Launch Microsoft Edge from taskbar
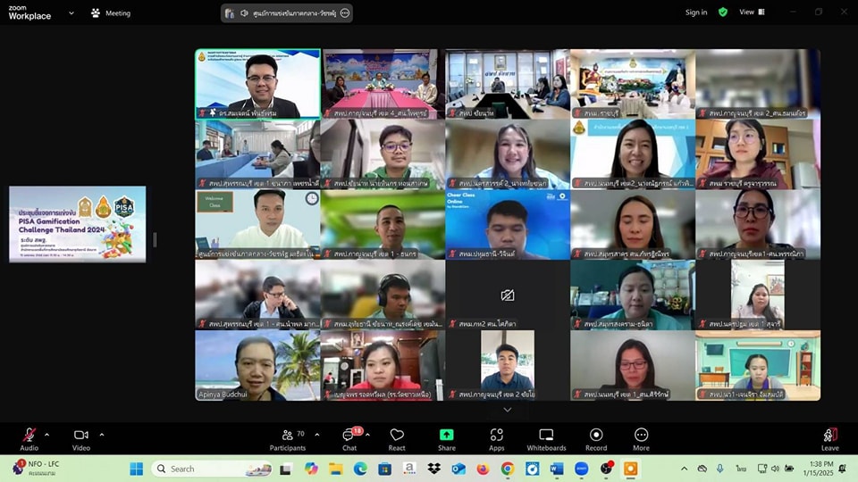The width and height of the screenshot is (858, 482). tap(360, 469)
